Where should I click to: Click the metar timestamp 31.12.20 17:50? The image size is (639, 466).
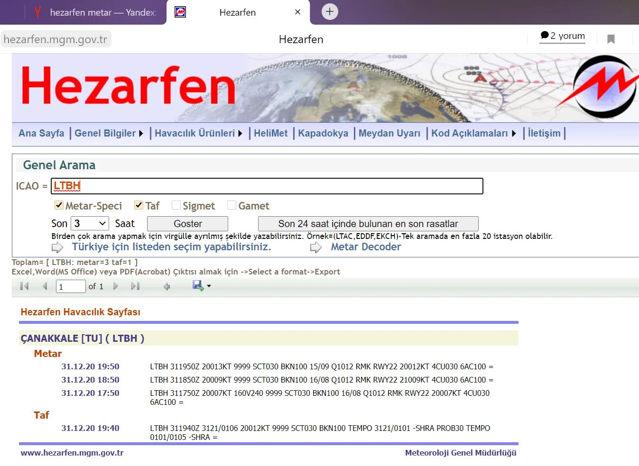[90, 393]
